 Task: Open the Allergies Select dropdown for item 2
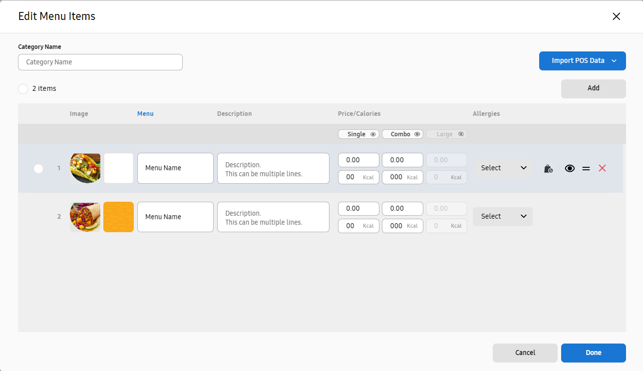pyautogui.click(x=503, y=217)
